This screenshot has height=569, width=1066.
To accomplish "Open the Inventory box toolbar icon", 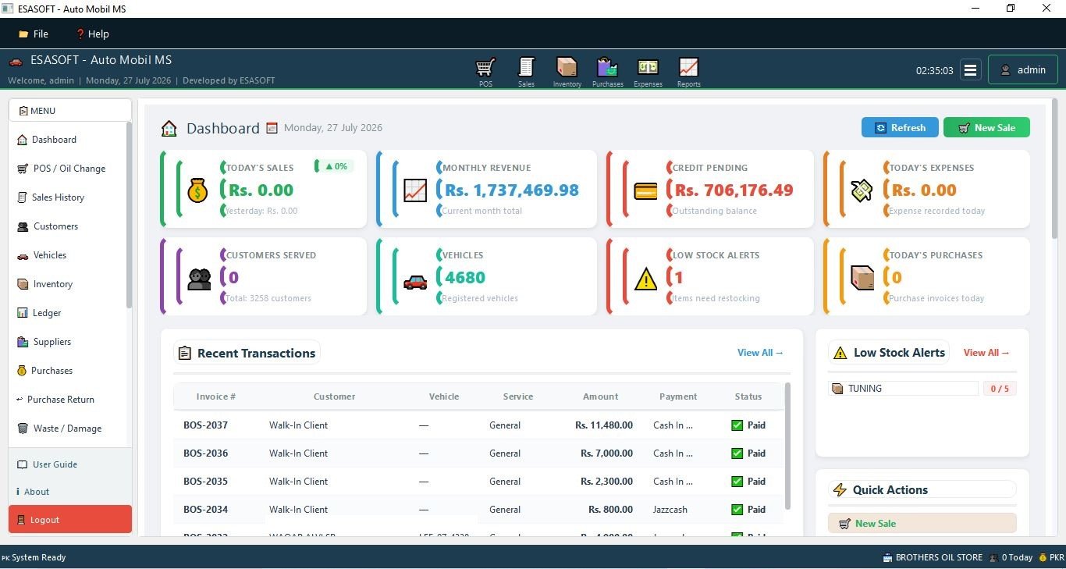I will pos(567,71).
